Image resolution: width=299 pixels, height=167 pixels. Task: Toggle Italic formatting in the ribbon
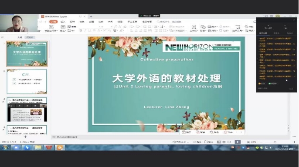click(85, 30)
